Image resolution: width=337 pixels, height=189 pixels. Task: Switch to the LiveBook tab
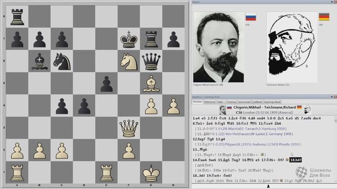pos(257,102)
